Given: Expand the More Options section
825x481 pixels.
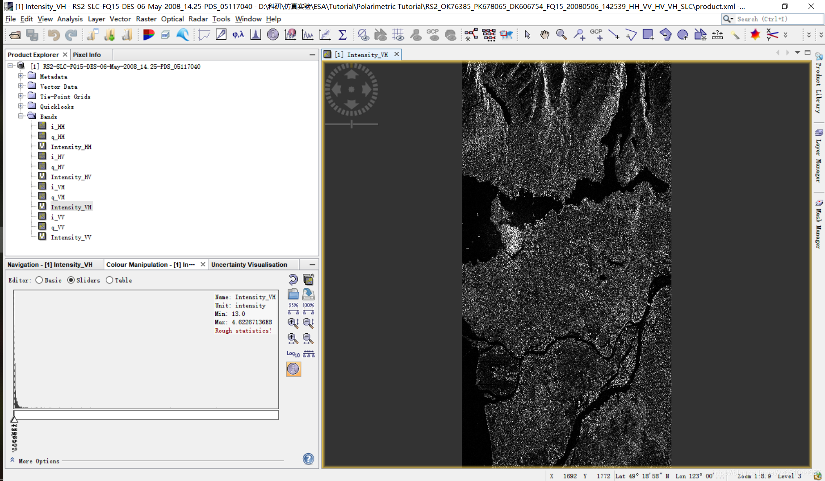Looking at the screenshot, I should (x=38, y=461).
